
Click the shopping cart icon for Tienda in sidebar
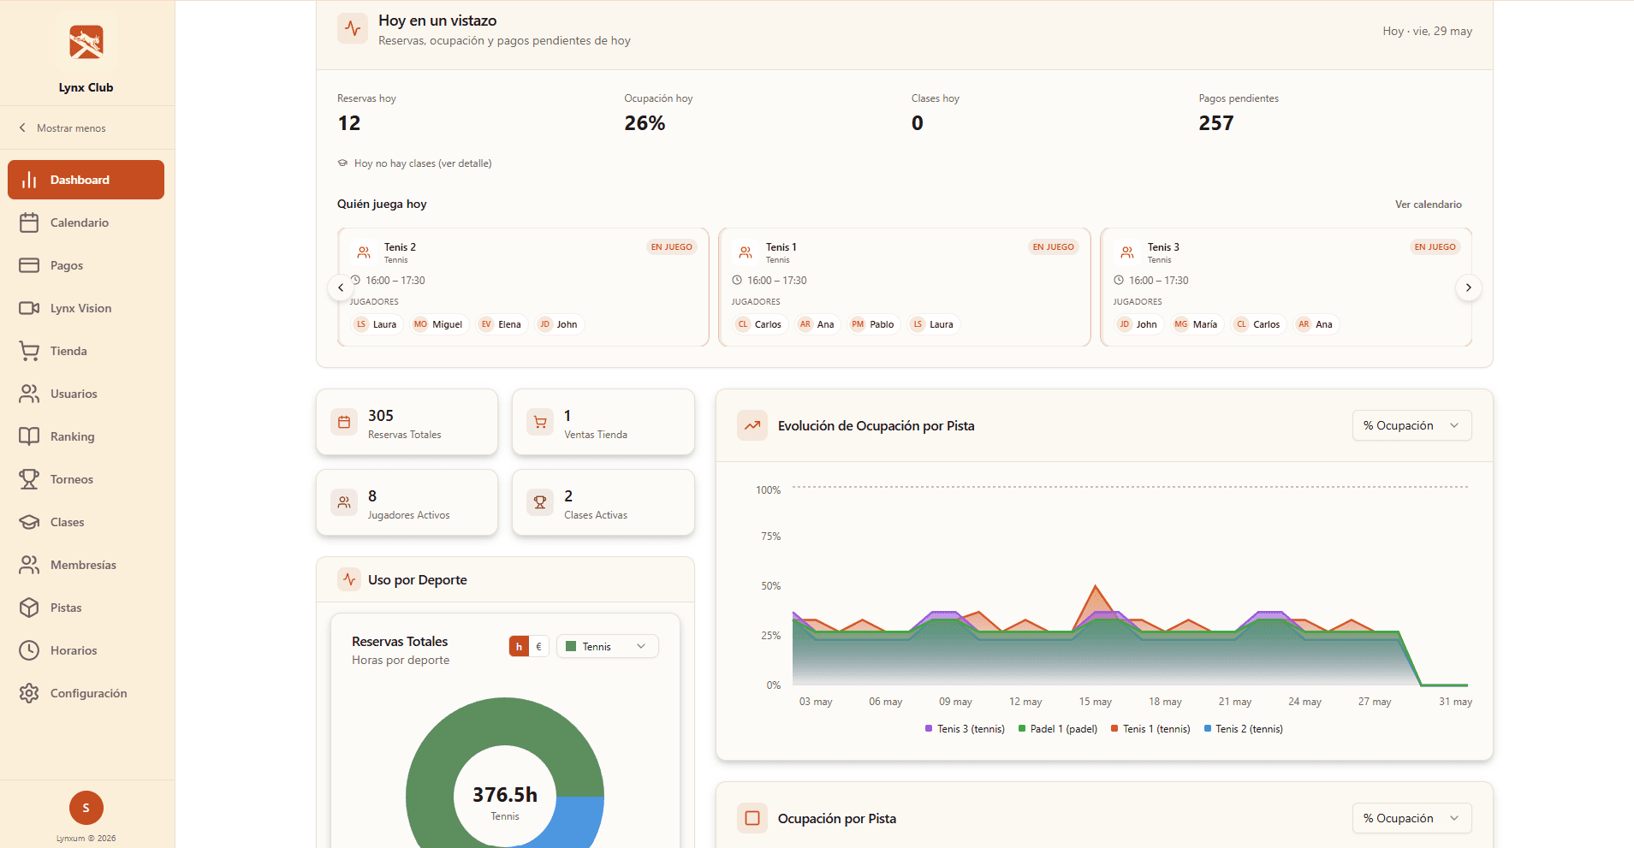[29, 351]
